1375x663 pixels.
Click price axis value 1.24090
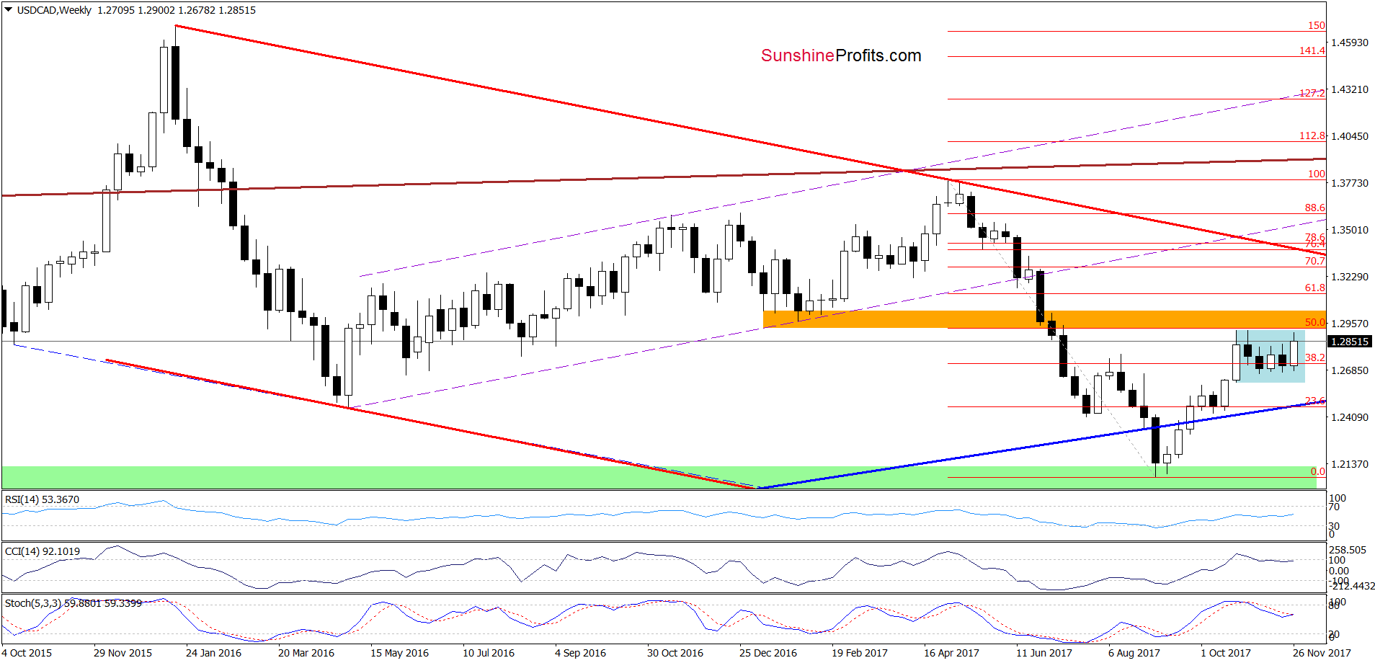(x=1349, y=417)
